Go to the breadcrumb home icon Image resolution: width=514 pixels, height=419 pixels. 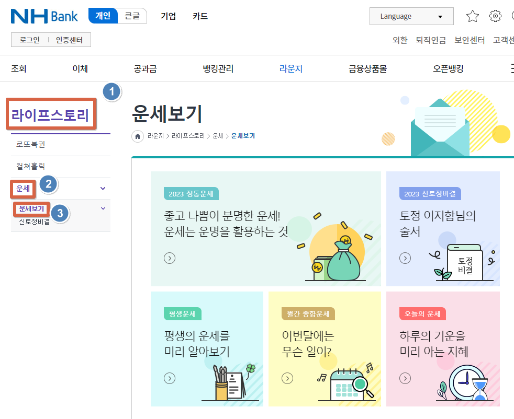[x=138, y=136]
